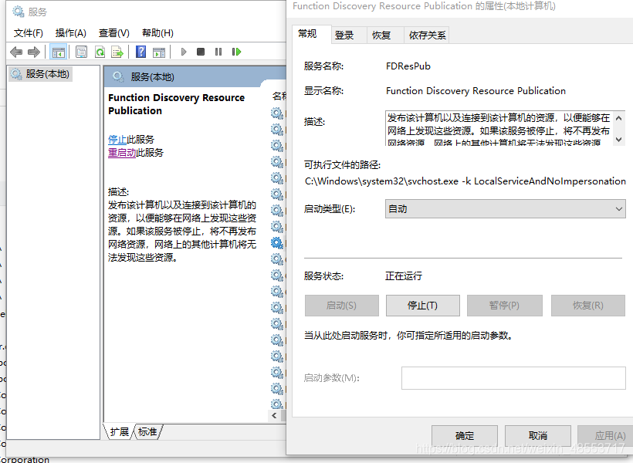The width and height of the screenshot is (633, 463).
Task: Open the 启动类型 dropdown set to 自动
Action: click(x=506, y=208)
